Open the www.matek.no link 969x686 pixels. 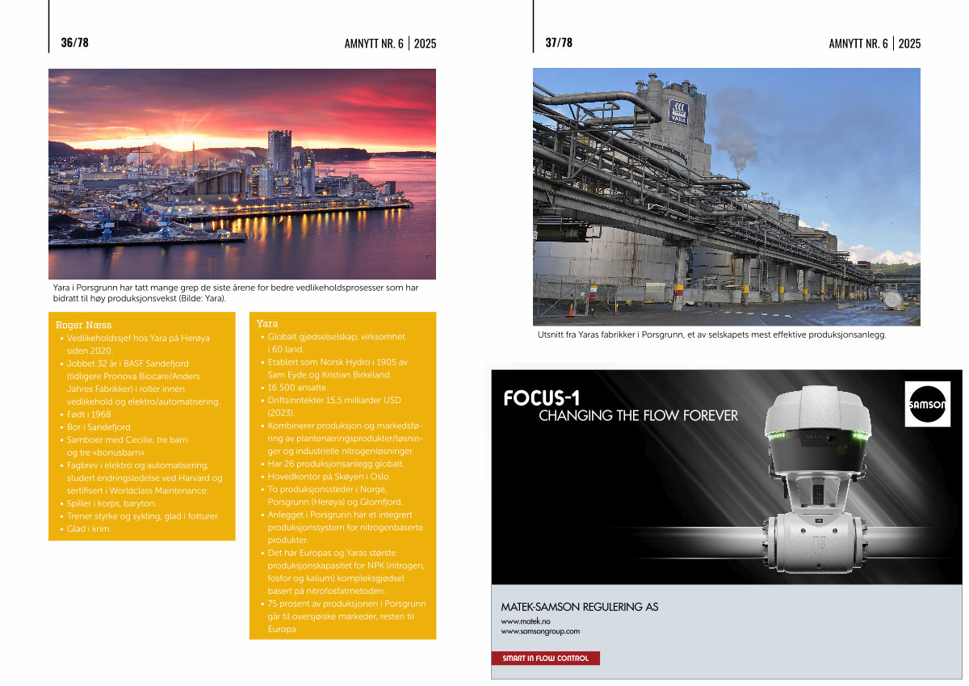coord(521,621)
